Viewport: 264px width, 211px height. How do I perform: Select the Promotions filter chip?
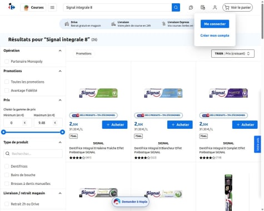[84, 53]
